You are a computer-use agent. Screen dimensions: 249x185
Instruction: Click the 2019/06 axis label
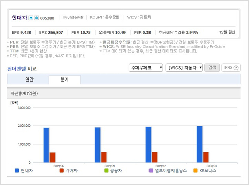point(59,166)
